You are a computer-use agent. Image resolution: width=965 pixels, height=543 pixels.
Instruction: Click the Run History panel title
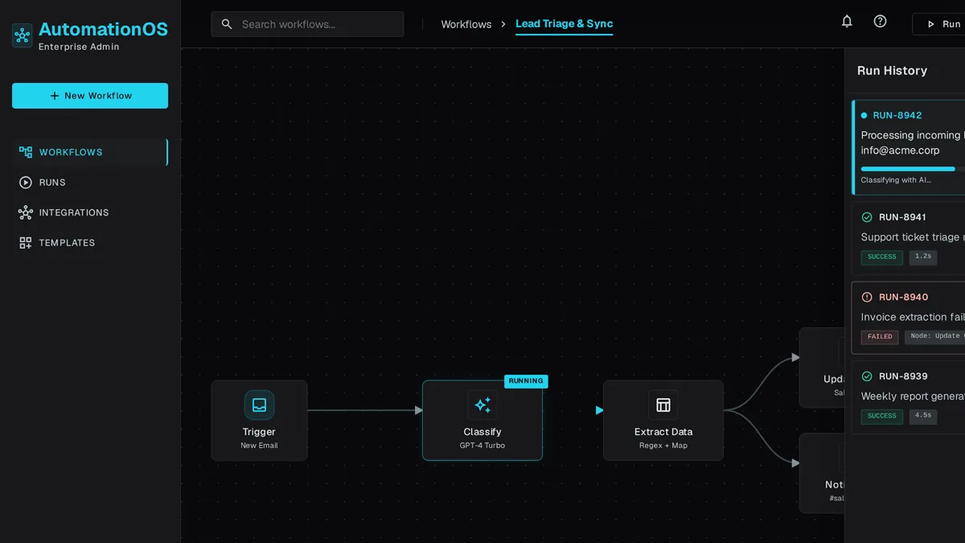click(892, 71)
